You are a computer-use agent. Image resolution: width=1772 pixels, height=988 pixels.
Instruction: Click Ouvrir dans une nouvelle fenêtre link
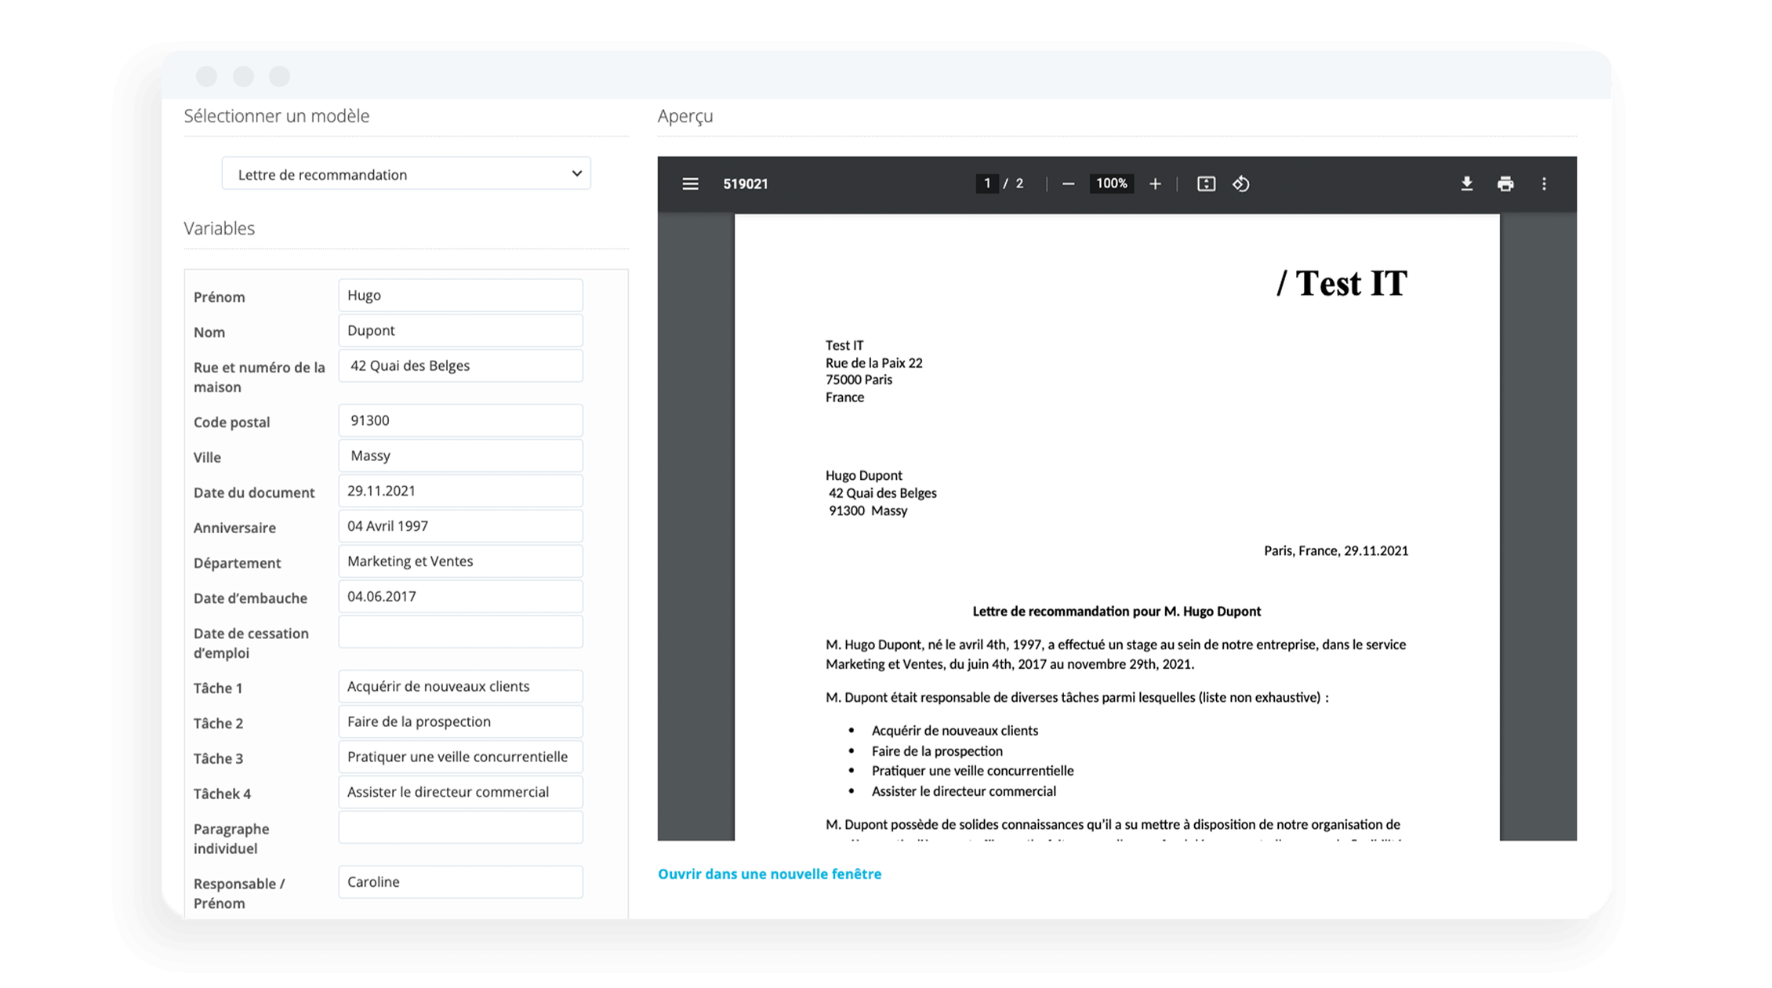(x=769, y=874)
